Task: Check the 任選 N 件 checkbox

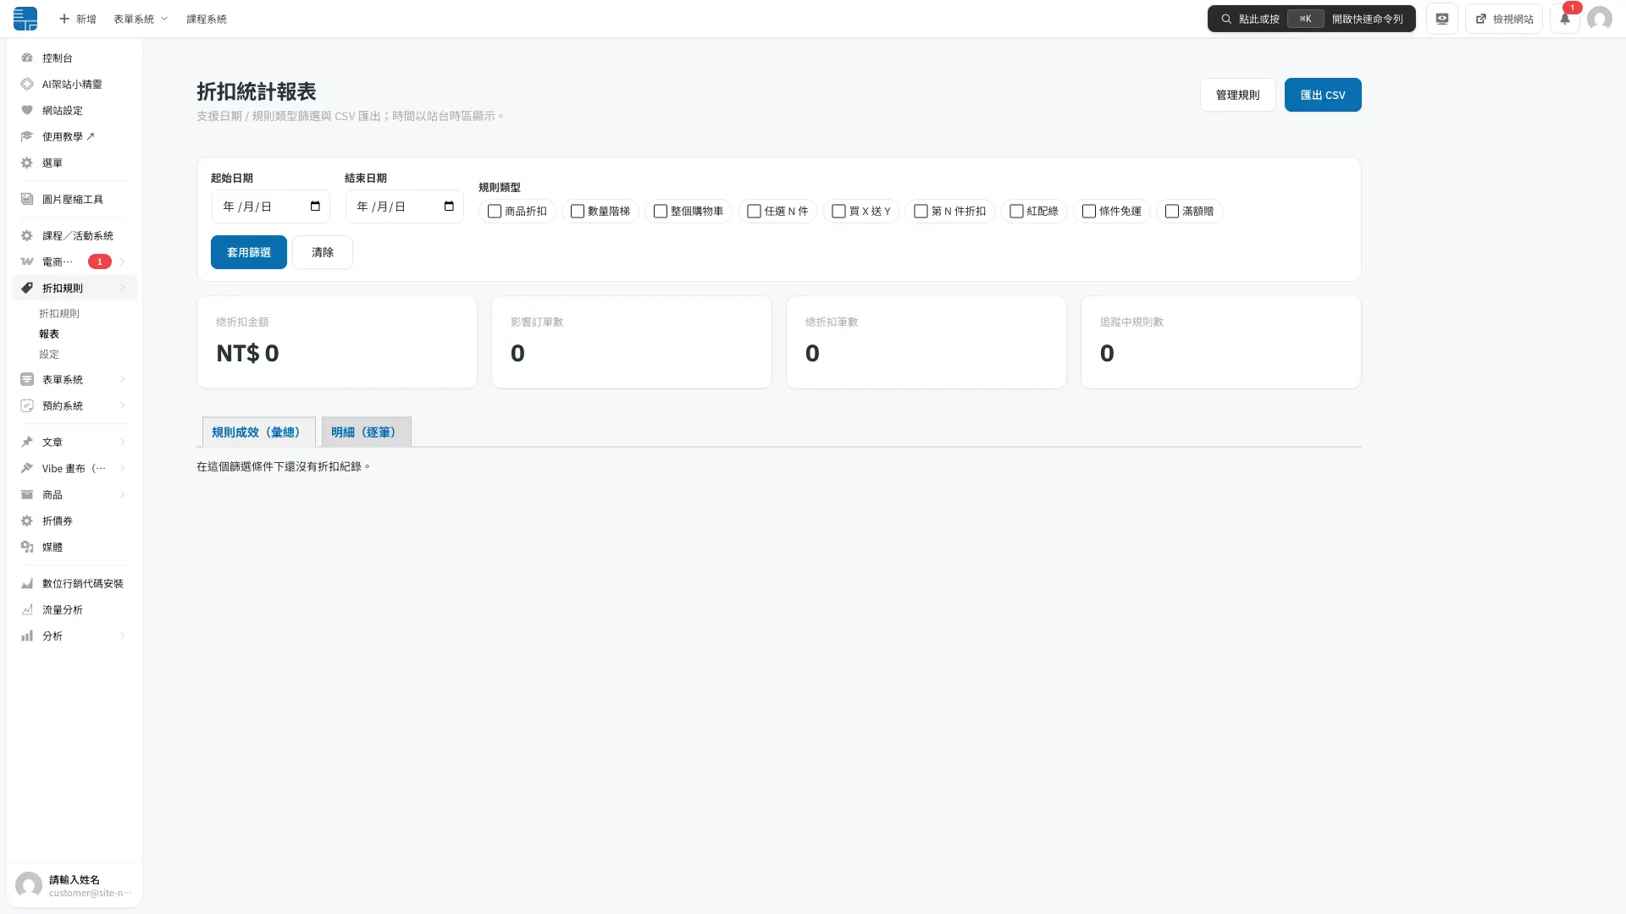Action: point(754,211)
